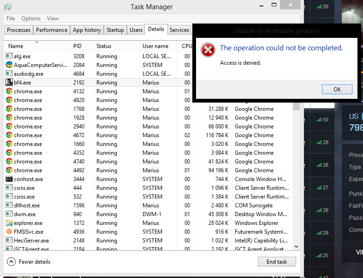Click the End task button

click(277, 261)
